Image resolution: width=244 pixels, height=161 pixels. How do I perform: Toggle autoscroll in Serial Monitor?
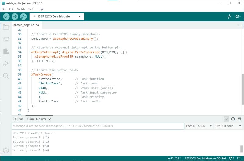coord(226,119)
